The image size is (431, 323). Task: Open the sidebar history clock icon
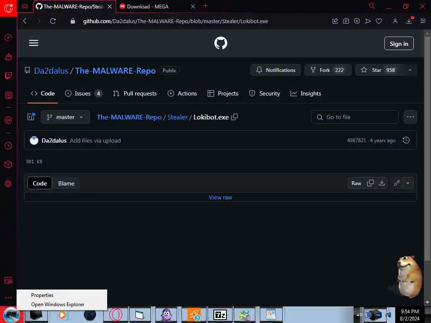pos(8,146)
